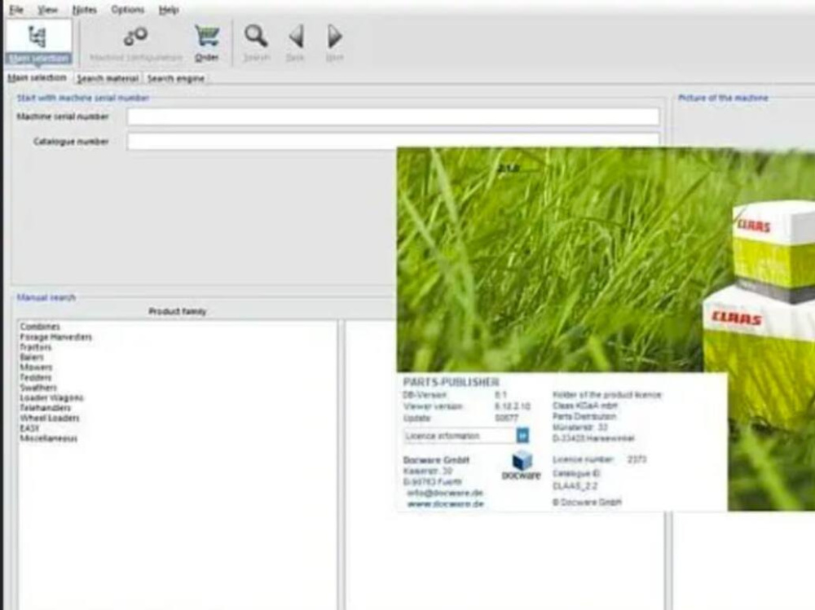Switch to the Search material tab
The width and height of the screenshot is (815, 610).
click(108, 78)
